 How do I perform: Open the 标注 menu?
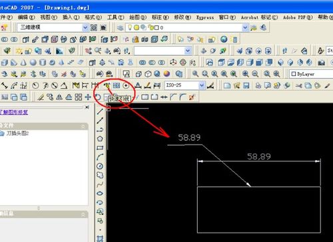[x=160, y=17]
